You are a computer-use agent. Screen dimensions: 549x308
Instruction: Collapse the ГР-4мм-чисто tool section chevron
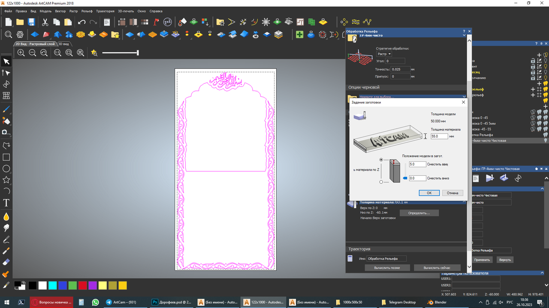464,36
